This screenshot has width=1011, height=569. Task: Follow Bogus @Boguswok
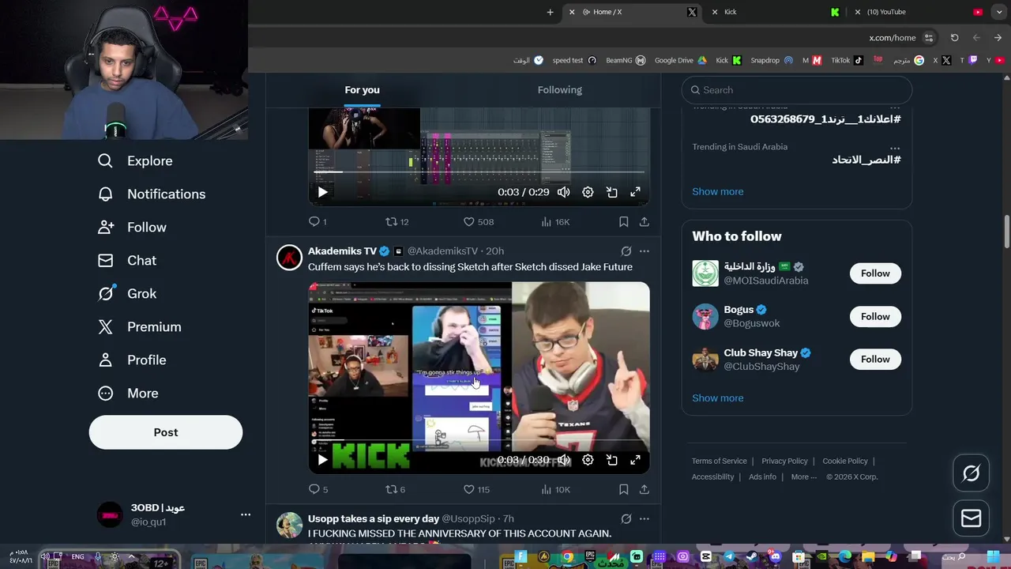(875, 316)
